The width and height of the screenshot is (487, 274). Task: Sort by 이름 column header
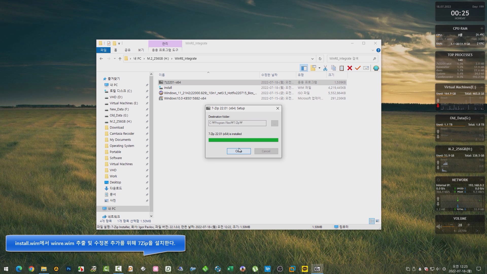point(208,75)
